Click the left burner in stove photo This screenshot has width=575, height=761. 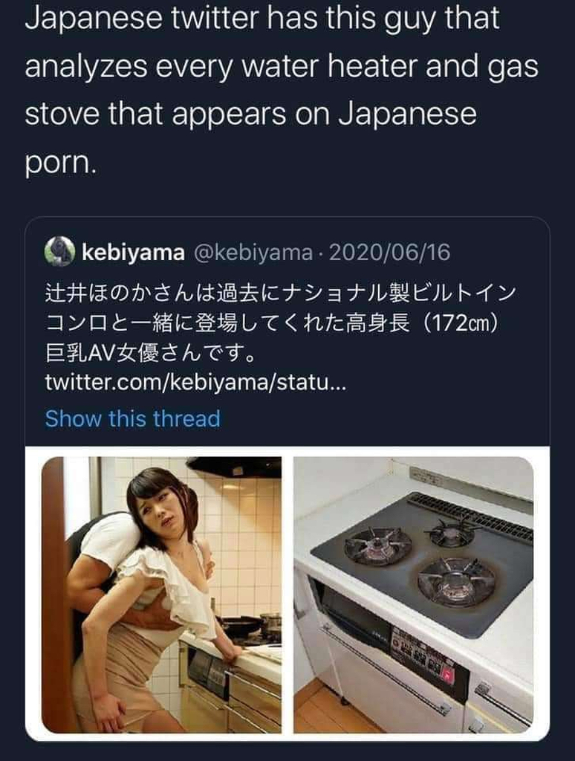tap(378, 546)
